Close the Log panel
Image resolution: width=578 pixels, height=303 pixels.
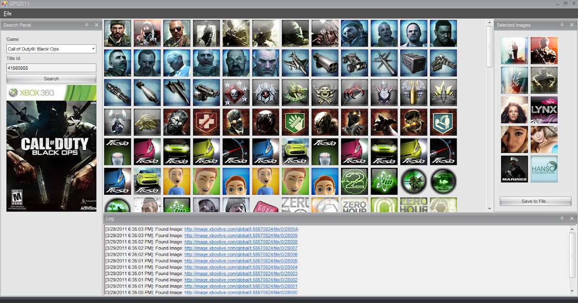[x=572, y=218]
